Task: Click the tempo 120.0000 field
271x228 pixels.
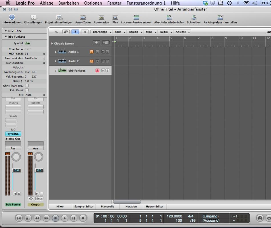Action: [174, 216]
